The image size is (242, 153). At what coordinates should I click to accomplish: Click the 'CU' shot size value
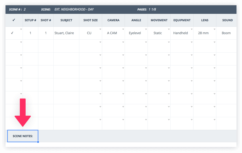(89, 33)
